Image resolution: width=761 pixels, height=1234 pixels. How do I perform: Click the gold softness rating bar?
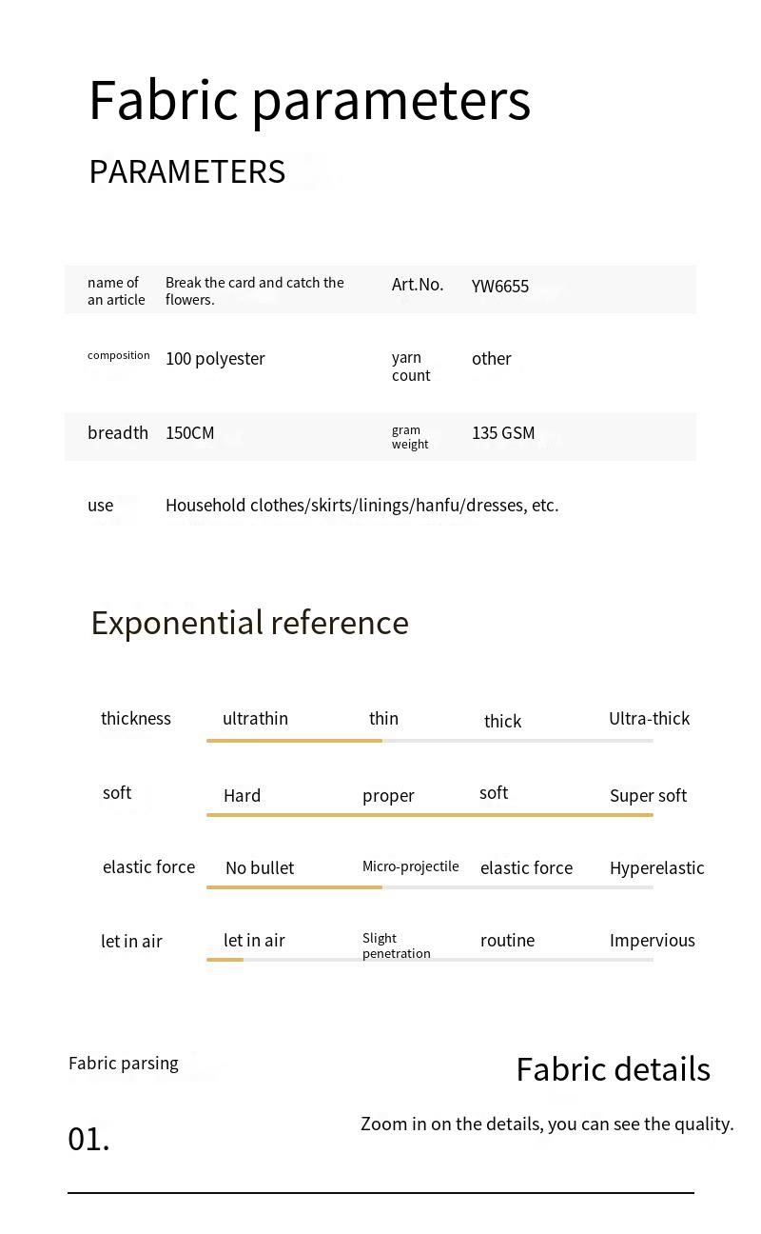429,815
